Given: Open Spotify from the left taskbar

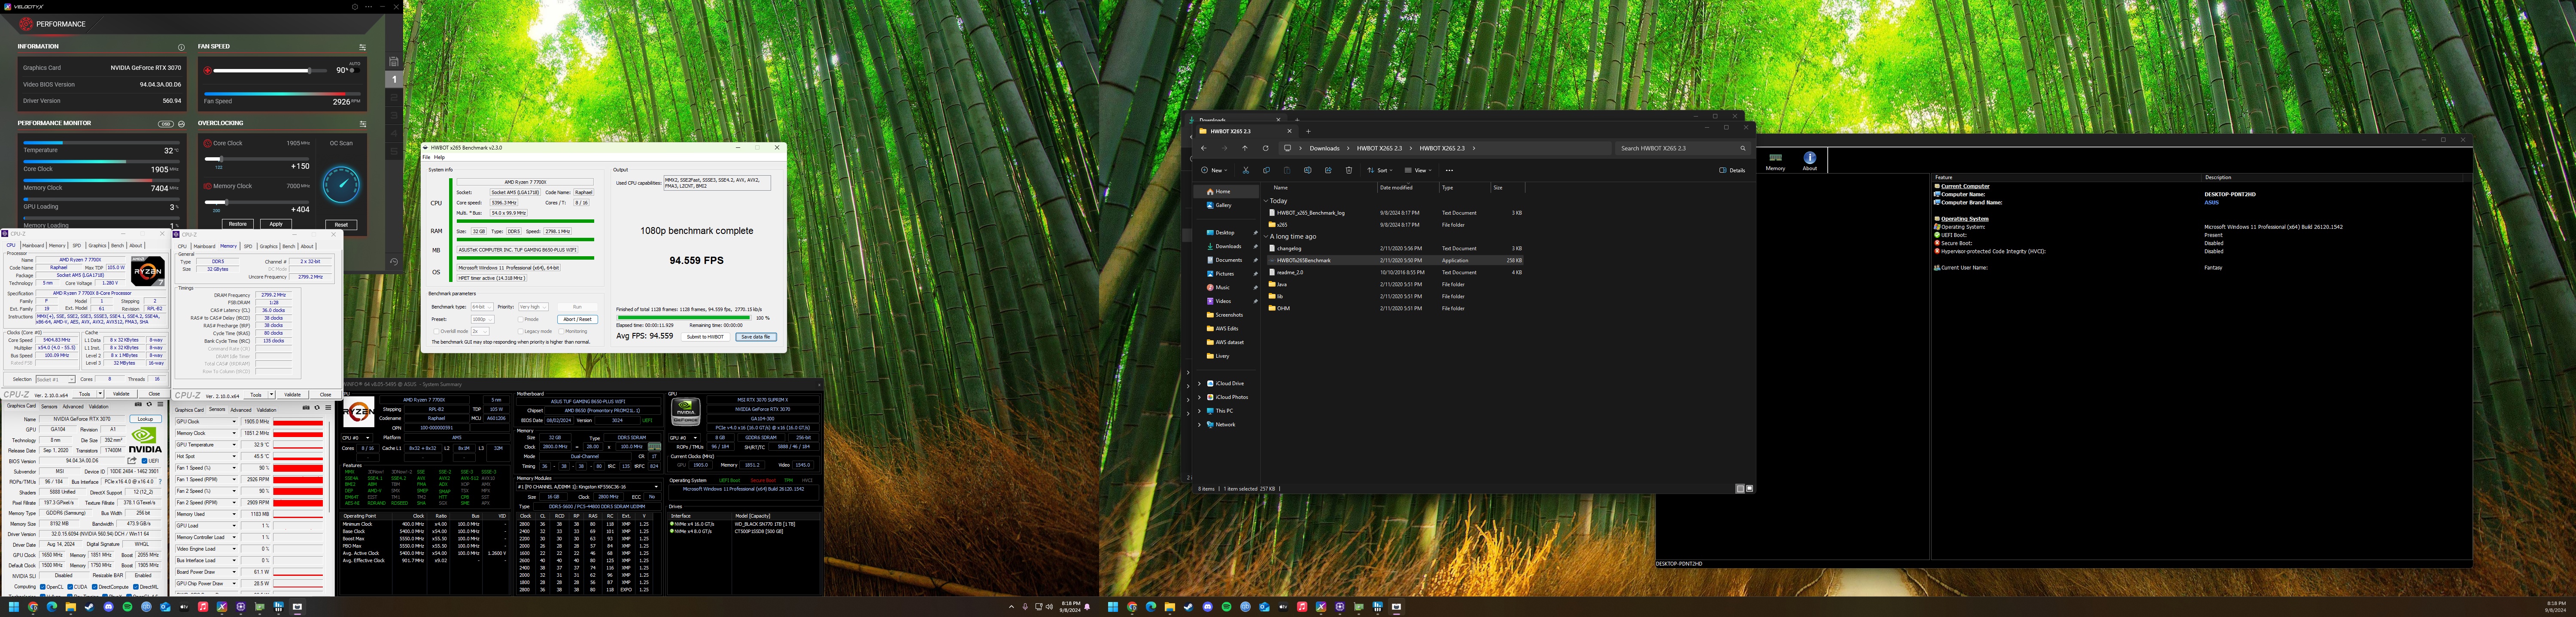Looking at the screenshot, I should click(127, 607).
